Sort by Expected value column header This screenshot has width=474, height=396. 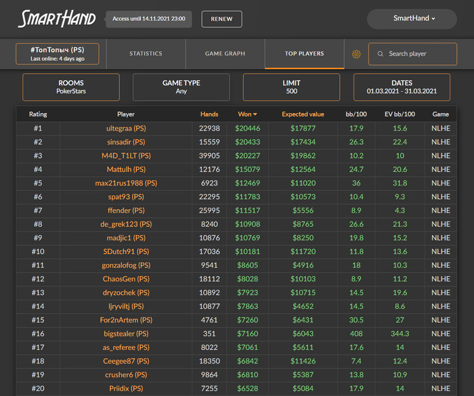(303, 114)
